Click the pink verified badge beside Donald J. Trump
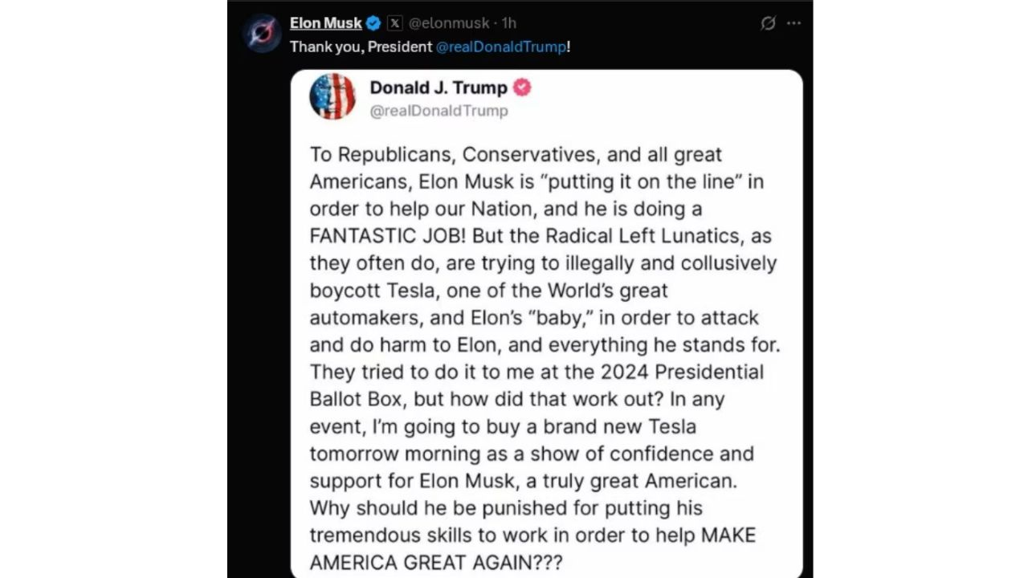 522,88
